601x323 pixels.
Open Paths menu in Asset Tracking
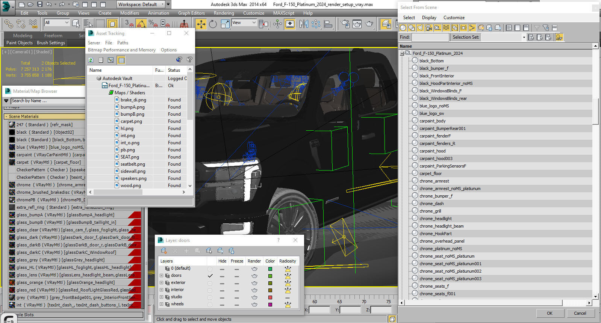coord(123,43)
